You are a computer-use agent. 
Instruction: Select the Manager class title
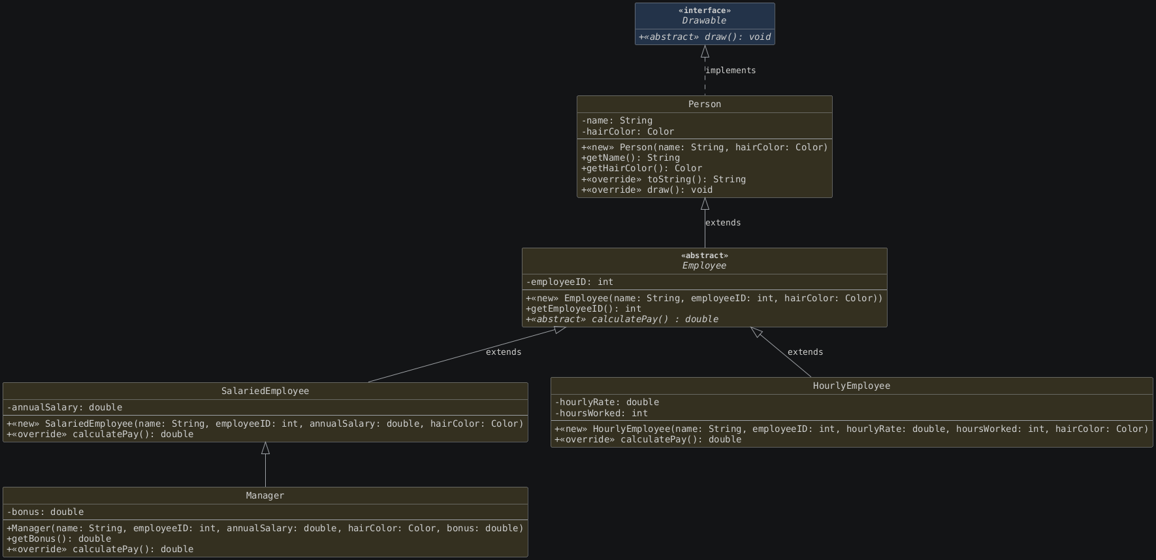click(x=265, y=495)
